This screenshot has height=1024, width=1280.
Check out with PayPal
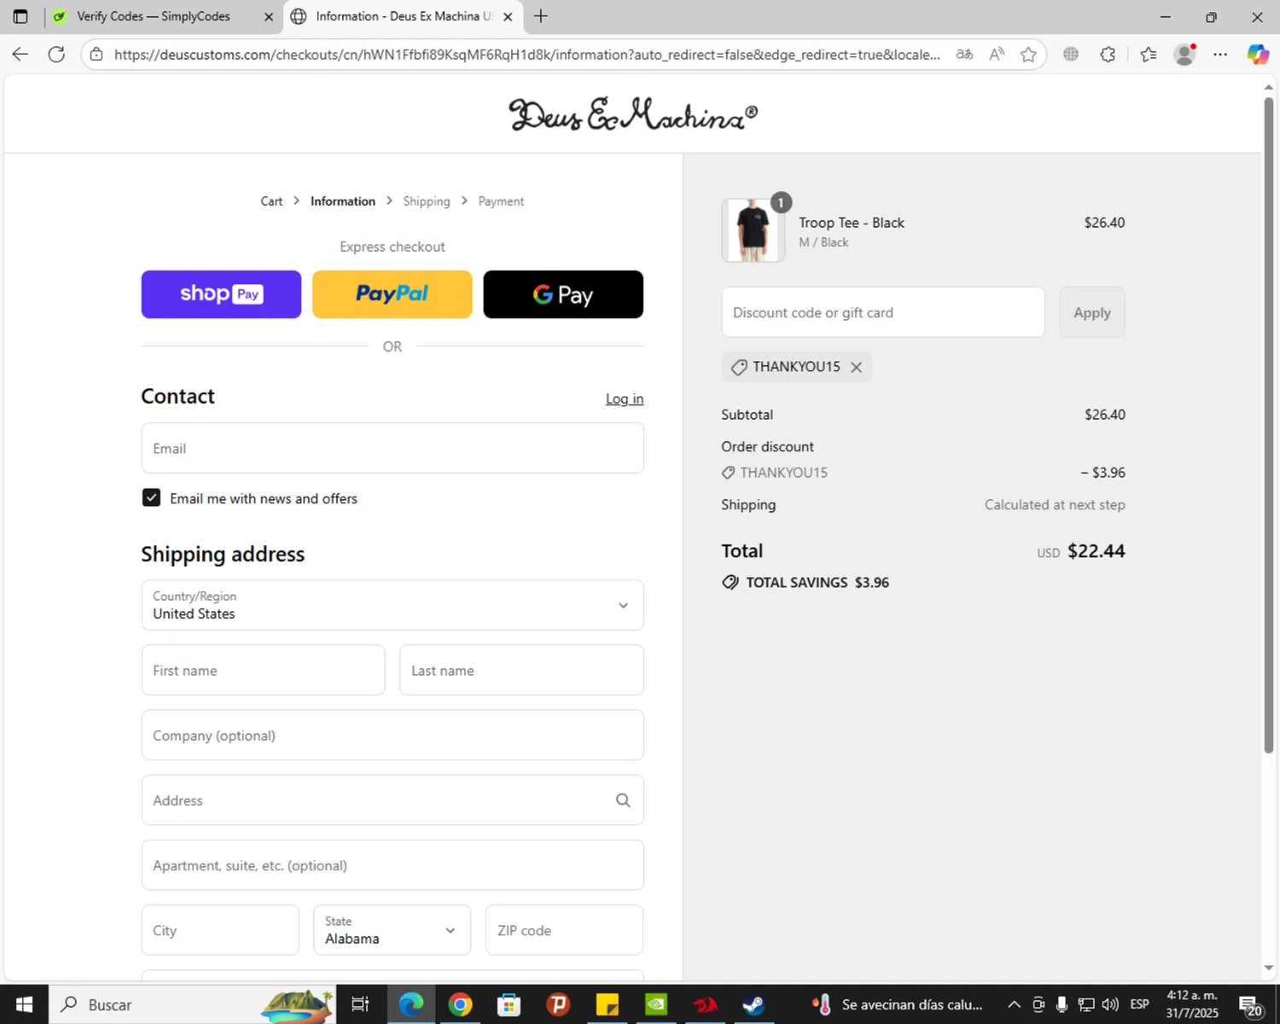point(392,294)
